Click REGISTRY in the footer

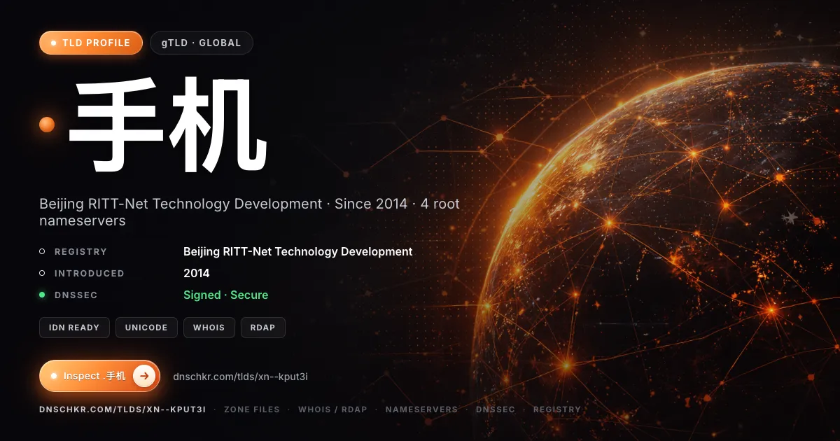pos(557,409)
